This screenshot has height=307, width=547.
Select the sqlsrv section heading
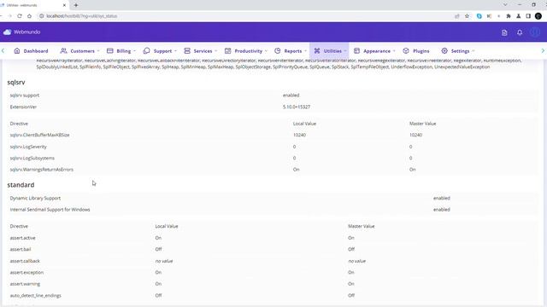click(x=16, y=82)
